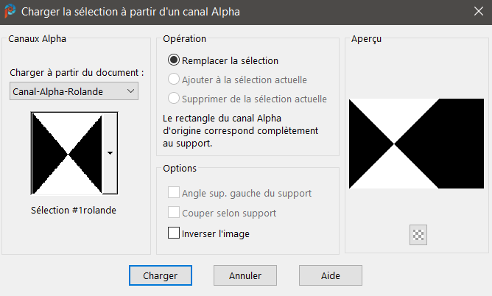Pick 'Supprimer de la sélection actuelle' option
492x296 pixels.
coord(174,99)
